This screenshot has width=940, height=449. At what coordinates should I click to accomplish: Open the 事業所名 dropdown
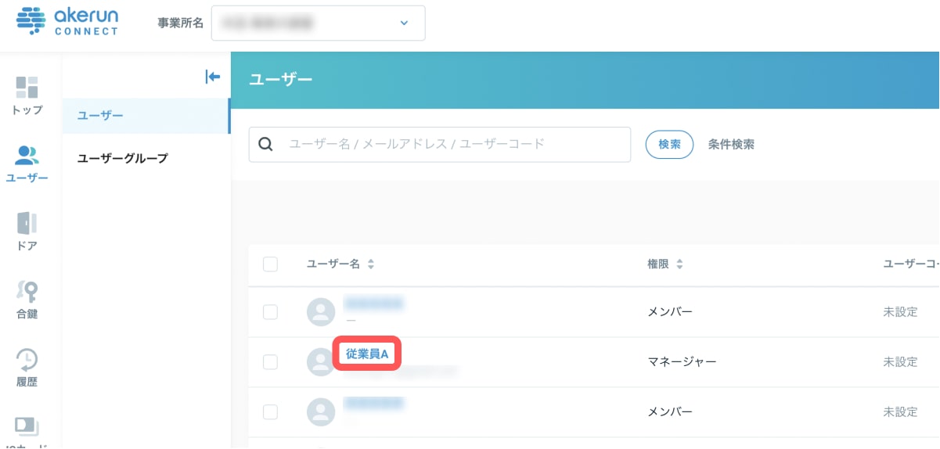[319, 23]
